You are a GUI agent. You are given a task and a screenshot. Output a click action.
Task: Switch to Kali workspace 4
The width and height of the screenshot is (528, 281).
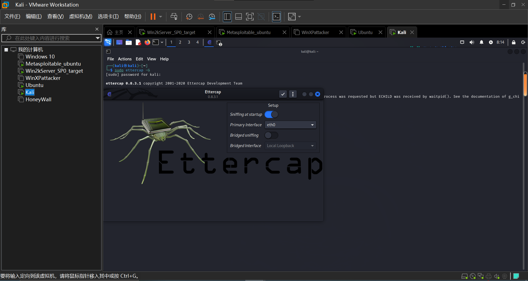click(x=197, y=42)
